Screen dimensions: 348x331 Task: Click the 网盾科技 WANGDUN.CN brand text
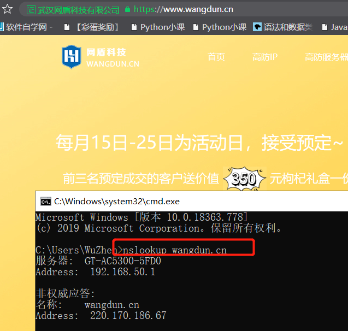(113, 58)
